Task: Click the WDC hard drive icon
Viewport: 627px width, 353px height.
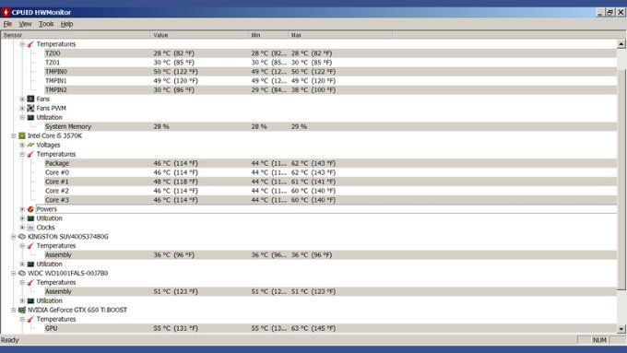Action: coord(22,273)
